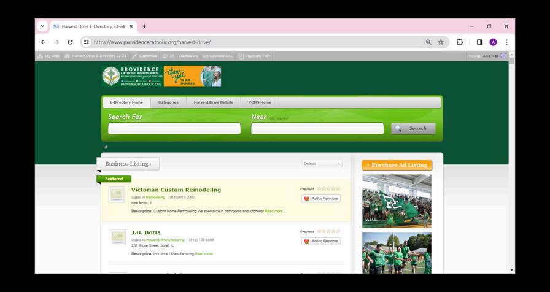550x292 pixels.
Task: Click the scrollbar down arrow
Action: click(512, 271)
